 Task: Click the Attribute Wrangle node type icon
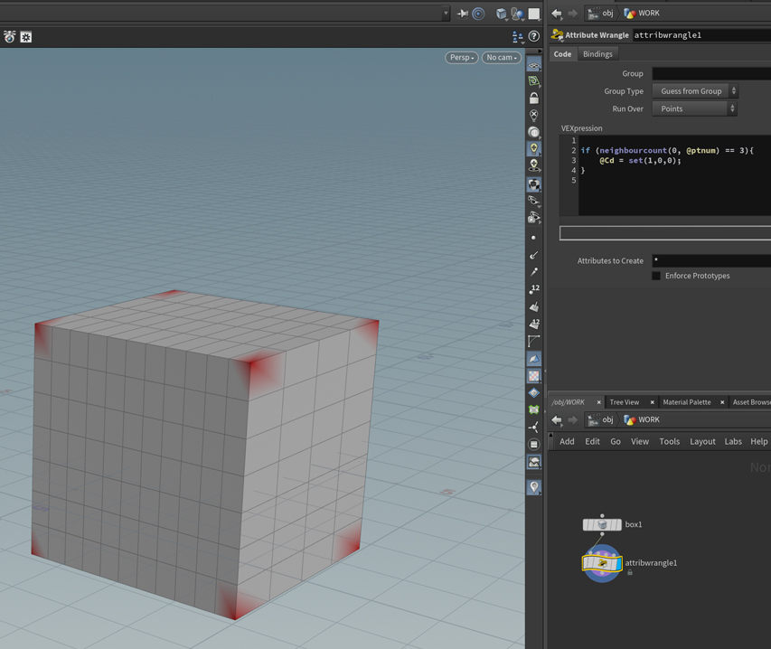coord(558,35)
